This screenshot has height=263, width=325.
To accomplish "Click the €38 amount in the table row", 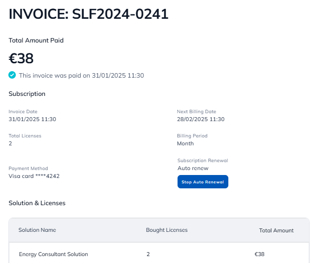I will click(x=259, y=254).
